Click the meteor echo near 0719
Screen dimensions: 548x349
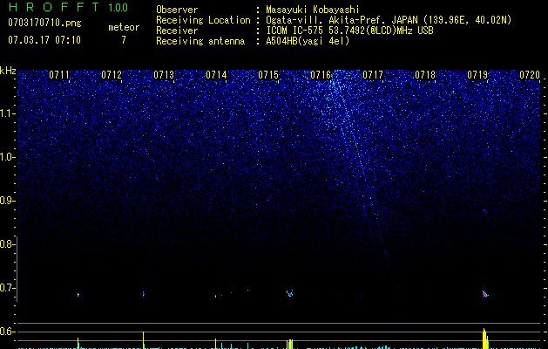pyautogui.click(x=485, y=294)
